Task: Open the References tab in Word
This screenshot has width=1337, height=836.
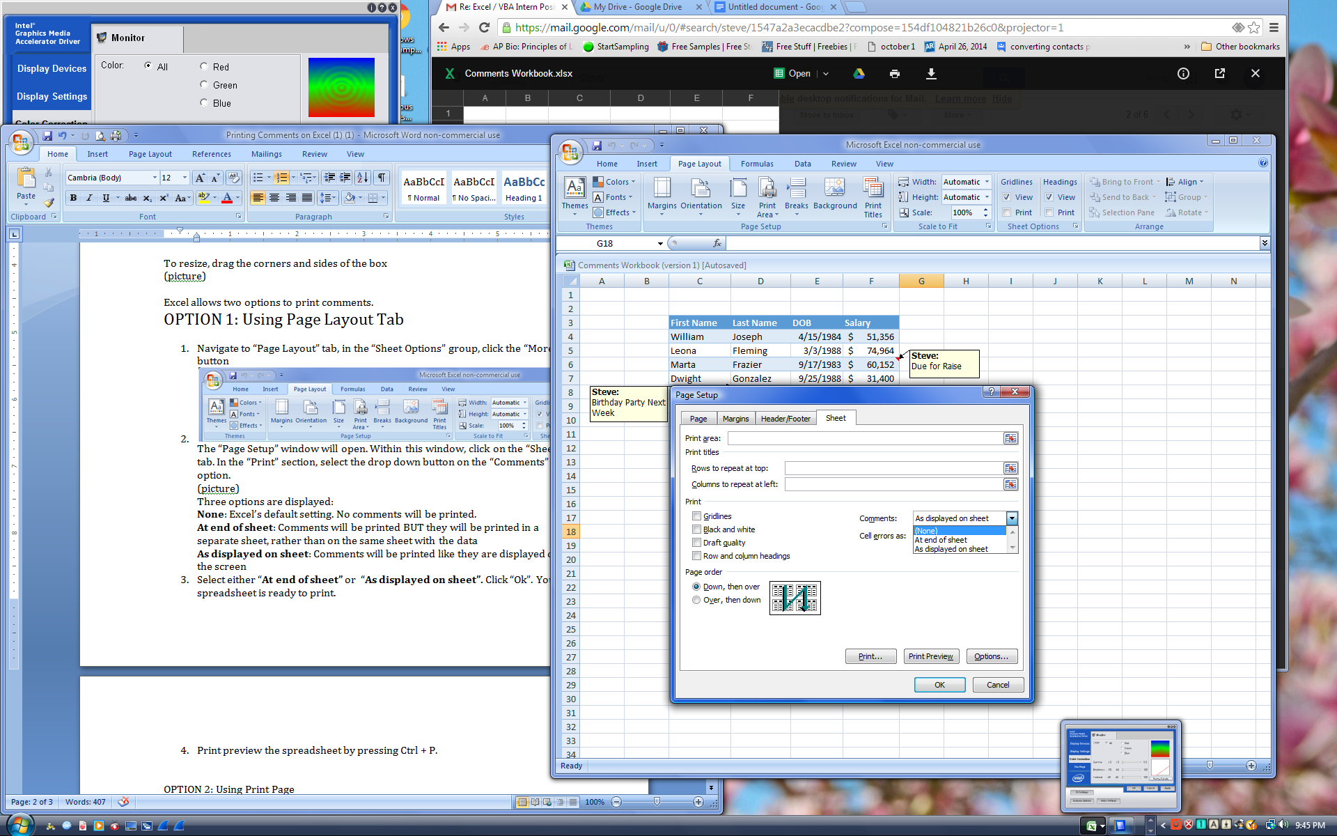Action: (x=212, y=154)
